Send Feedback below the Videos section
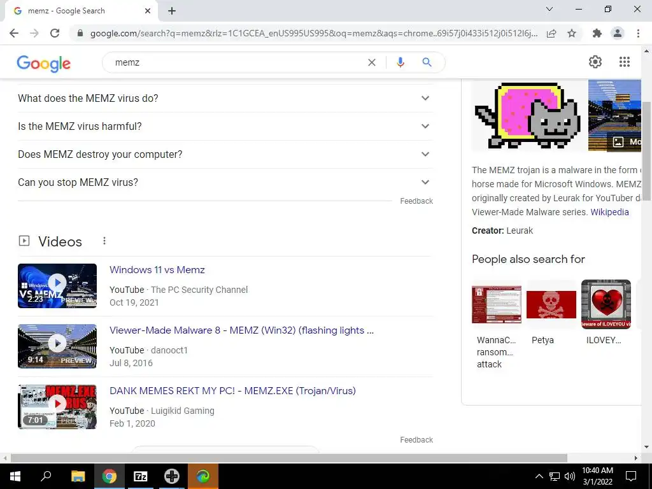 (416, 440)
